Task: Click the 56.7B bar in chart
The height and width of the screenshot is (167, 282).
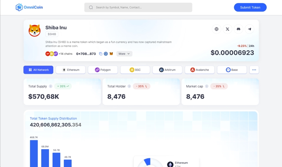Action: click(56, 160)
